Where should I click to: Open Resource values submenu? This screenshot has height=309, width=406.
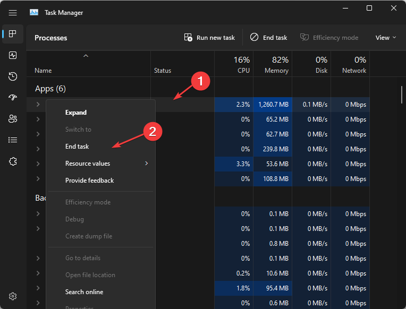pyautogui.click(x=101, y=164)
